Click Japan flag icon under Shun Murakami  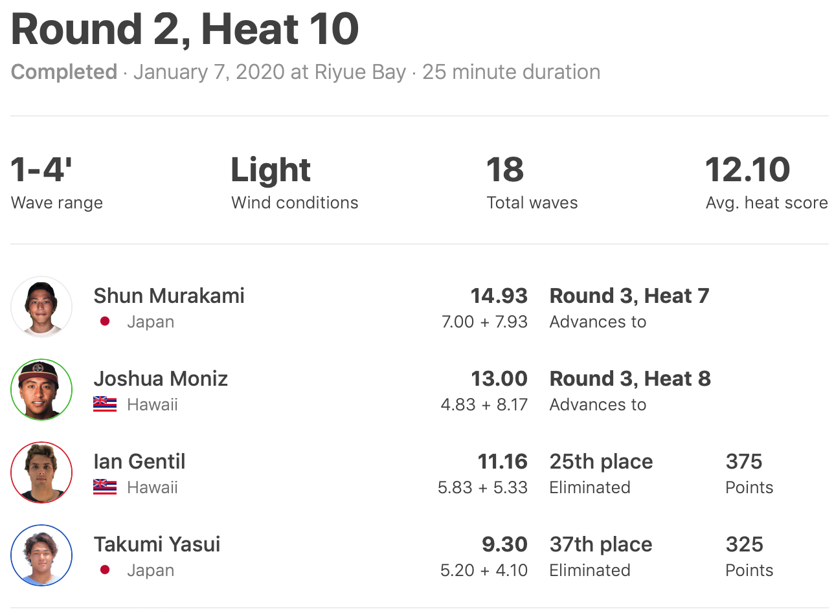[105, 322]
